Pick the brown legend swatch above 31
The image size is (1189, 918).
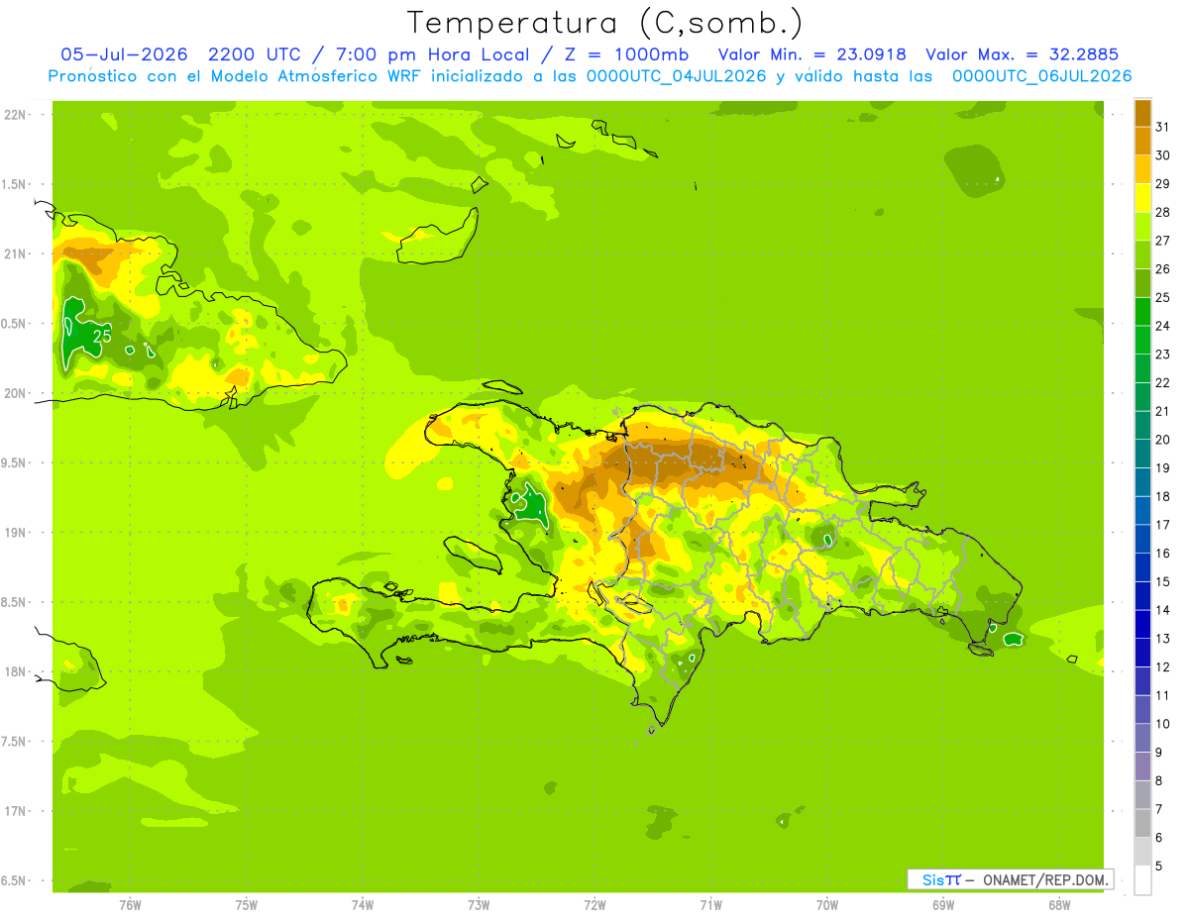[1142, 112]
